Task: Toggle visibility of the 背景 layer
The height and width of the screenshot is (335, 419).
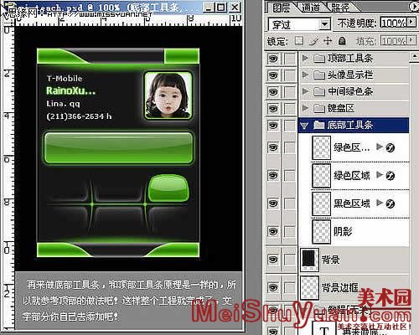Action: coord(273,260)
